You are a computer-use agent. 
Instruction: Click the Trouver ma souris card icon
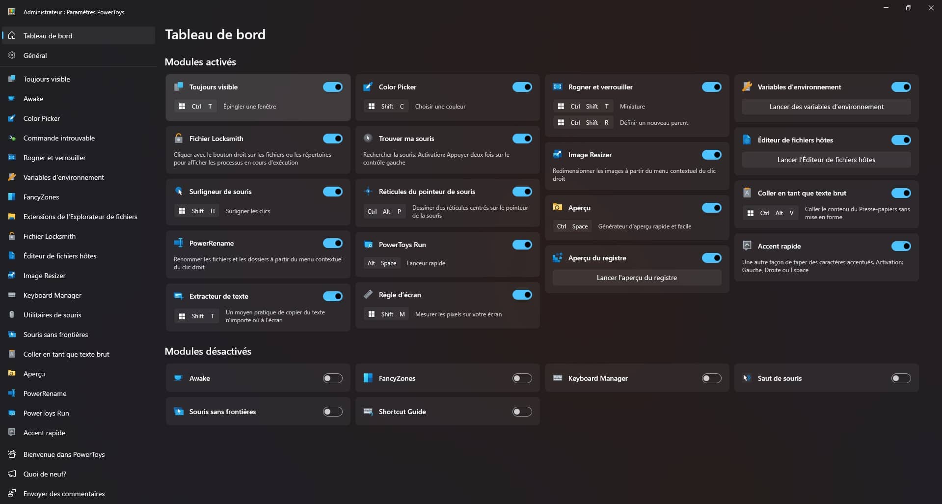[x=368, y=139]
